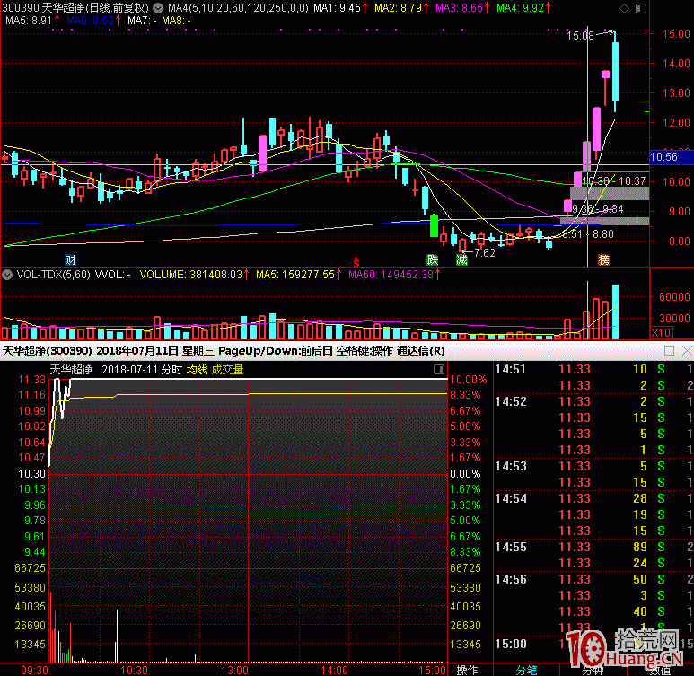Select the 14:54 tick row
Viewport: 694px width, 676px height.
593,498
